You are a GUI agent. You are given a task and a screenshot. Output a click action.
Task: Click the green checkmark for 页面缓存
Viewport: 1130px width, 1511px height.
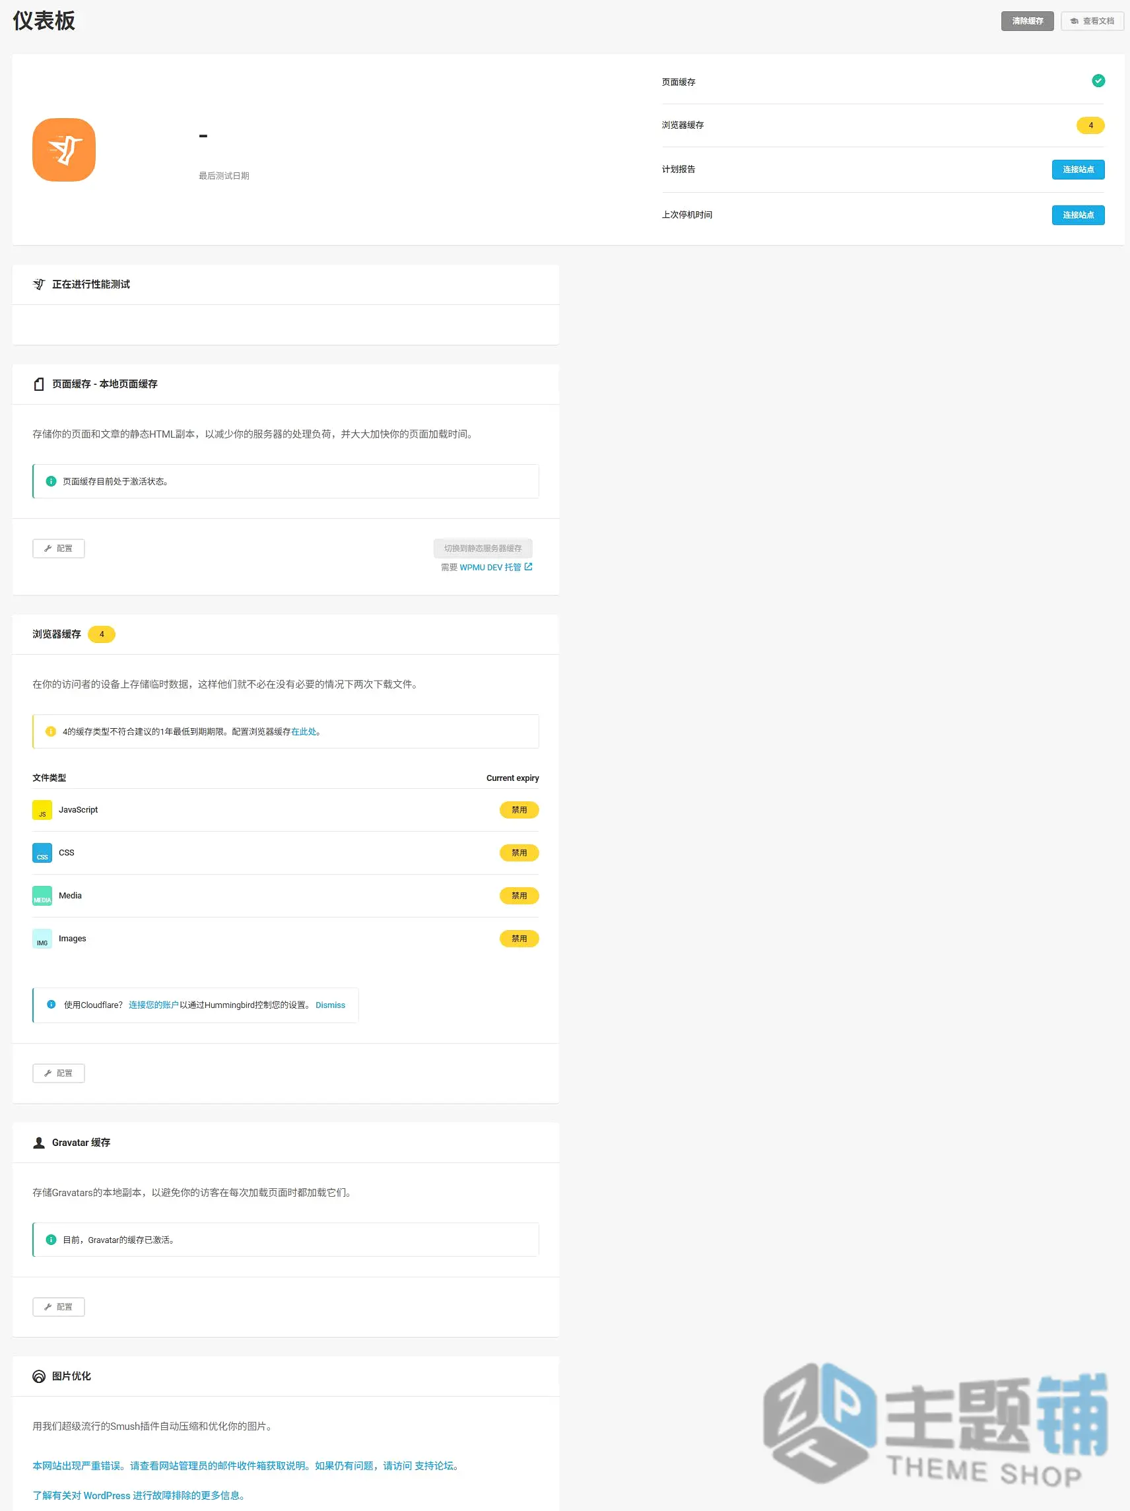coord(1098,81)
